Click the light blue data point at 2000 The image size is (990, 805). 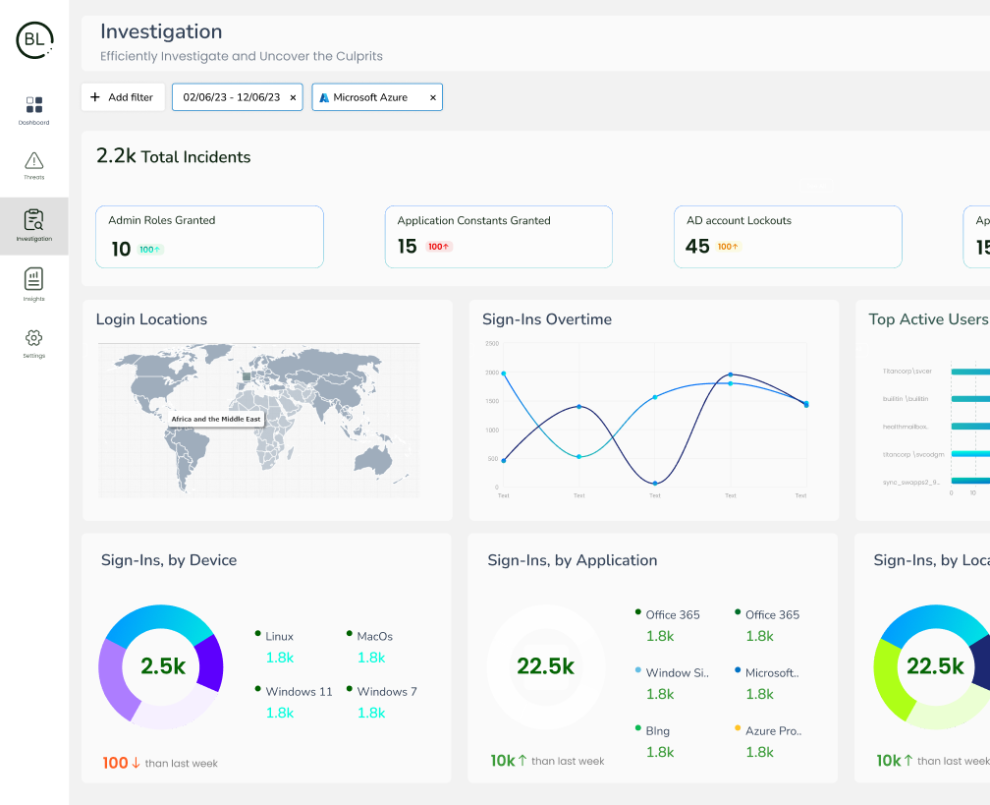(x=503, y=374)
